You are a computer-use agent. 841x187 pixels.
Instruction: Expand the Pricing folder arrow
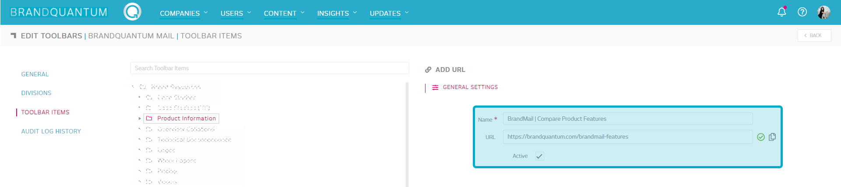pos(140,171)
